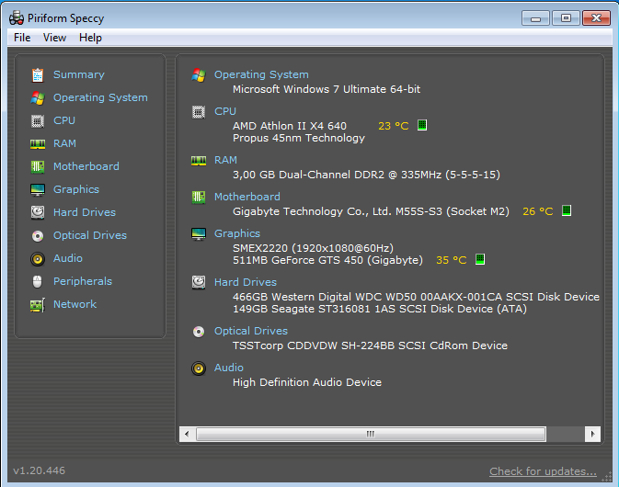Open the Motherboard icon in sidebar
The image size is (619, 487).
[38, 166]
